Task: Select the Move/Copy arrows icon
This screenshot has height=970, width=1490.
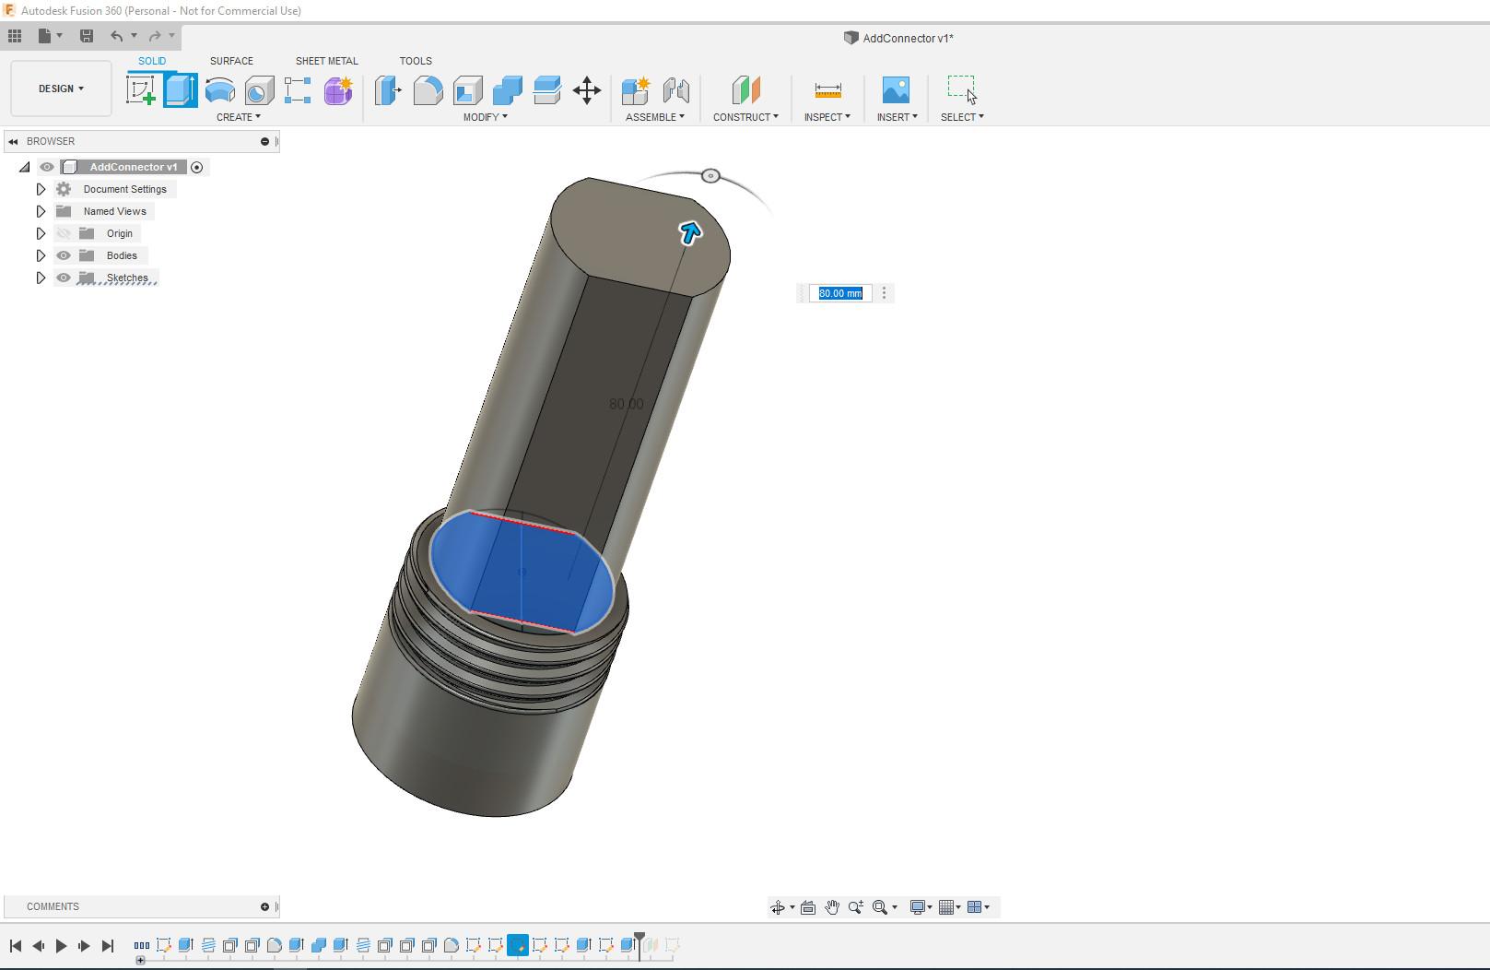Action: click(586, 90)
